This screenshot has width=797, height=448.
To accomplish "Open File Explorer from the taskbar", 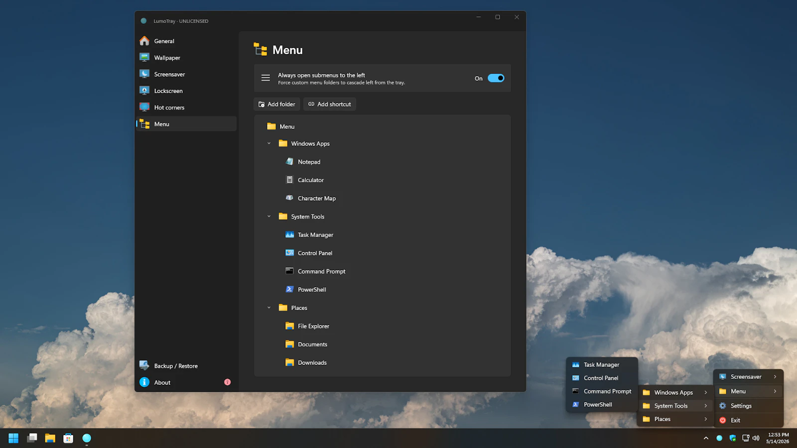I will click(x=50, y=438).
